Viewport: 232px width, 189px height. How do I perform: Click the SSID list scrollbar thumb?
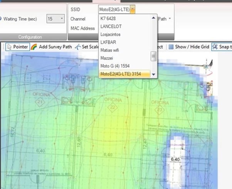(x=153, y=57)
